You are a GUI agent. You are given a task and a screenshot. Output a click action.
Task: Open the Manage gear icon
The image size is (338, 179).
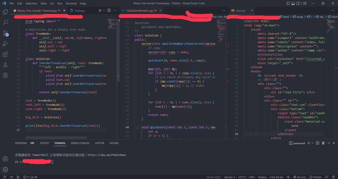[x=5, y=169]
